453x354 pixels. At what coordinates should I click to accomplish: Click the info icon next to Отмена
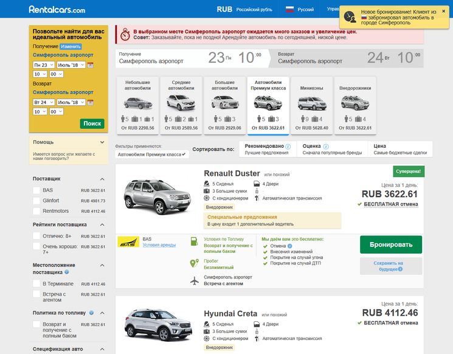290,246
